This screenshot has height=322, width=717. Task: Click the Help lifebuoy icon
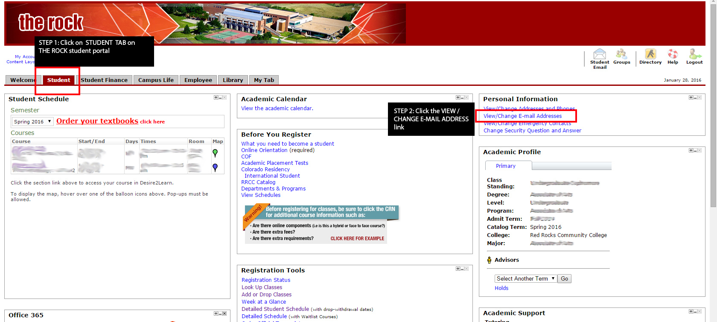tap(673, 54)
